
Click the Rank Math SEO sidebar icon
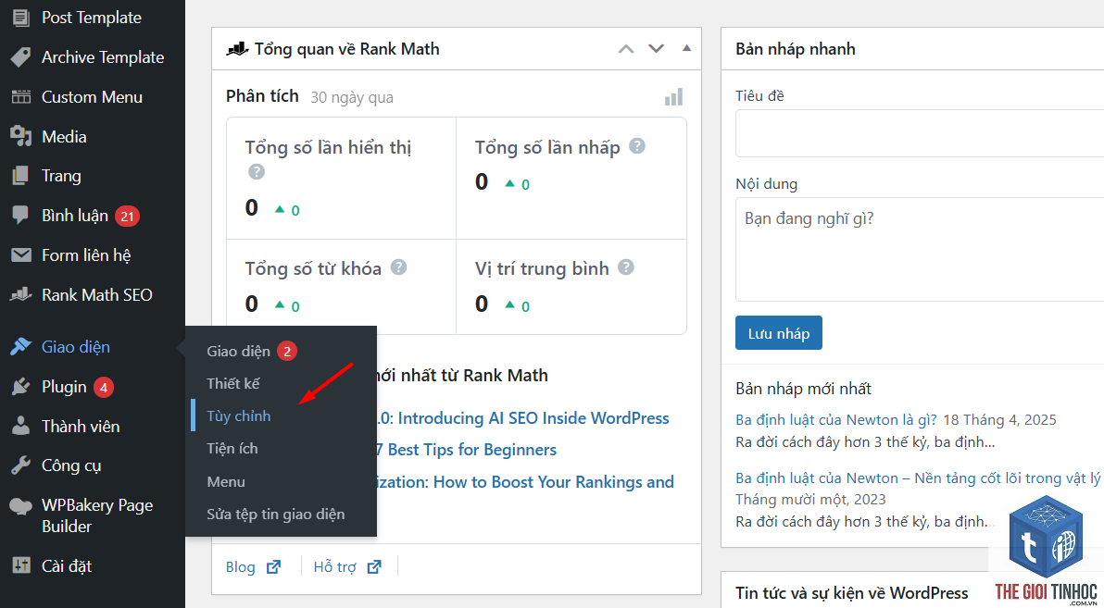21,295
